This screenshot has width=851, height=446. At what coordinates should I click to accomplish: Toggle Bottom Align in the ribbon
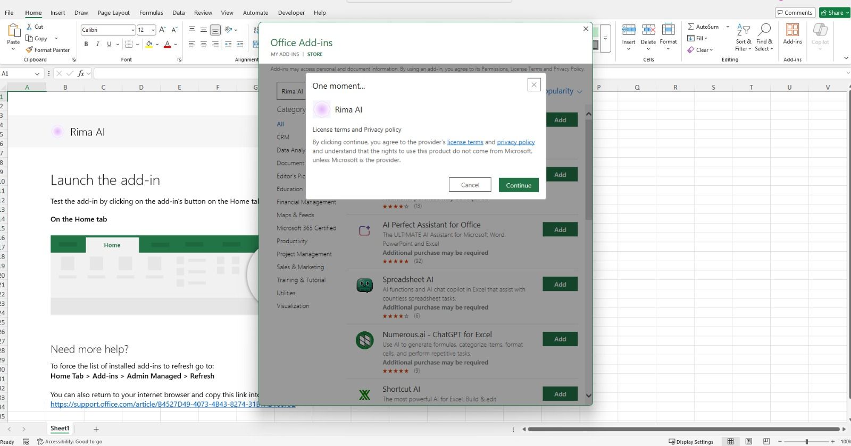point(215,30)
